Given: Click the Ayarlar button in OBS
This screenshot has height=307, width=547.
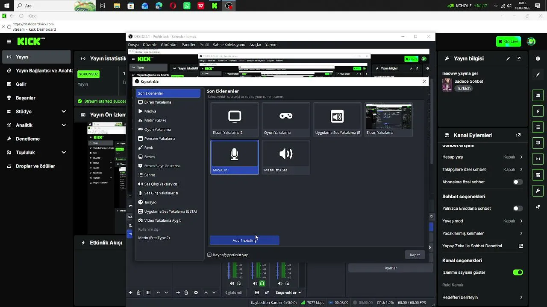Looking at the screenshot, I should [x=391, y=268].
